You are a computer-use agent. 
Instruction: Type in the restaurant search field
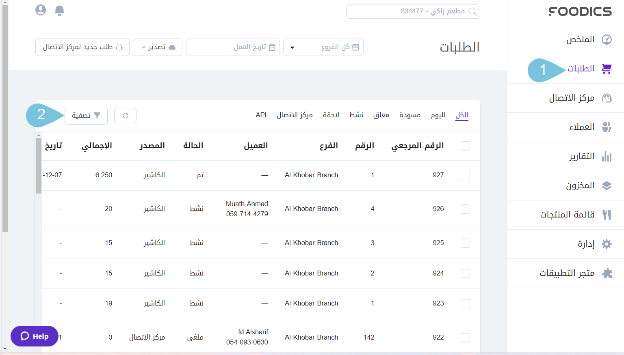tap(413, 11)
